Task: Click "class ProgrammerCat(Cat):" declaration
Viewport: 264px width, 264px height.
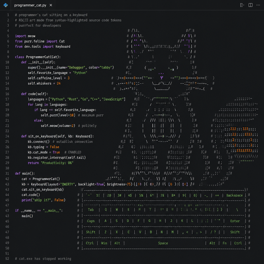Action: click(x=38, y=57)
